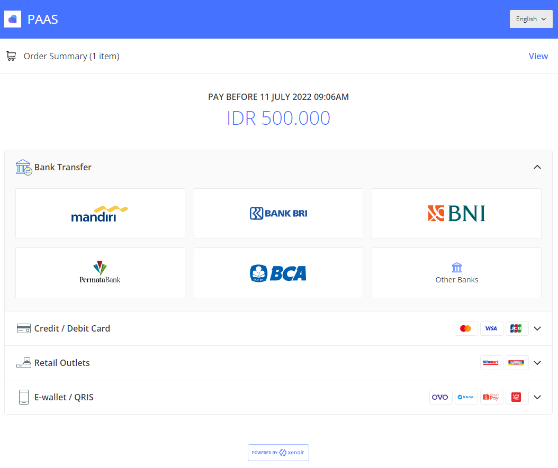Choose Other Banks option
This screenshot has height=468, width=558.
(456, 273)
